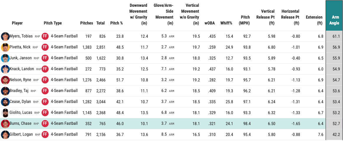Sort by Pitch (MPH) column header

(244, 20)
